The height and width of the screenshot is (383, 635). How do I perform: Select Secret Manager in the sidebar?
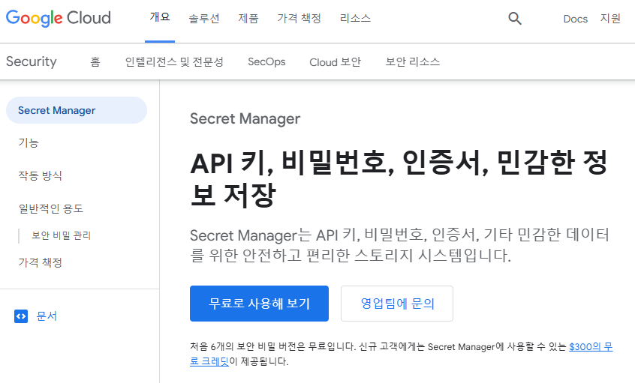click(x=77, y=110)
